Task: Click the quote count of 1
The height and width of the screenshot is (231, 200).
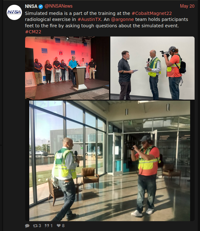Action: tap(52, 226)
